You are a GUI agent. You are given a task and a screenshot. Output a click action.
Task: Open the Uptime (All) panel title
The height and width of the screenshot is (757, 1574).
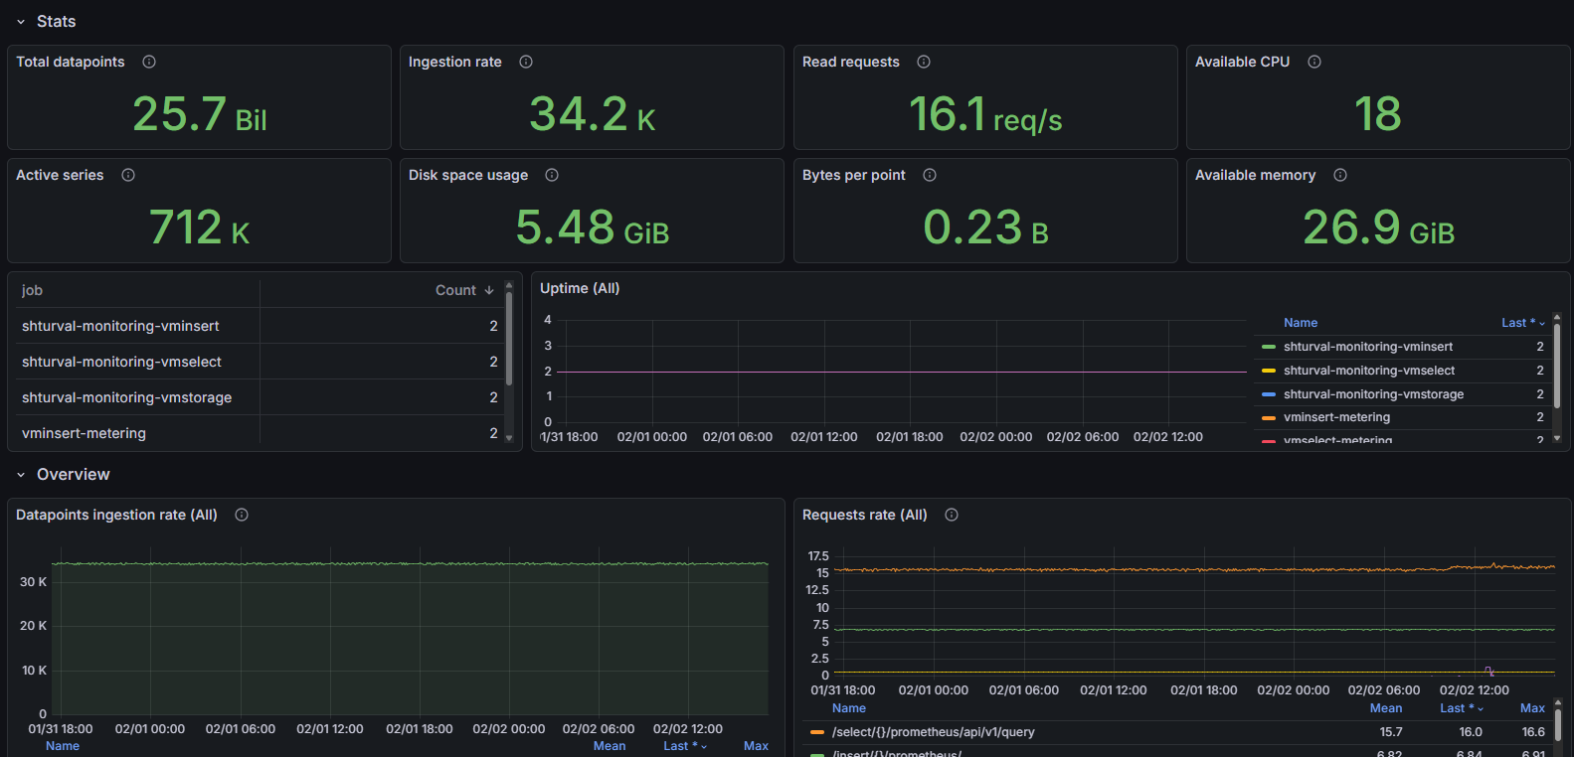(x=580, y=288)
